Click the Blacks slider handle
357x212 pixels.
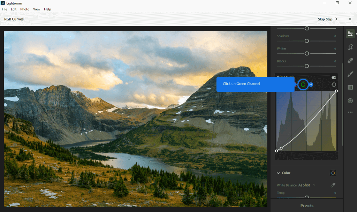(x=307, y=66)
